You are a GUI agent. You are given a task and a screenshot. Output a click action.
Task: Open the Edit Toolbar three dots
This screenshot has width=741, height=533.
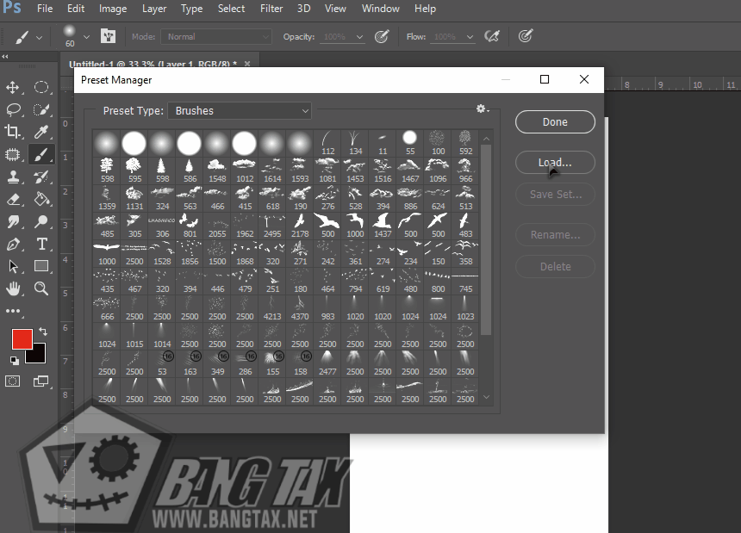13,311
